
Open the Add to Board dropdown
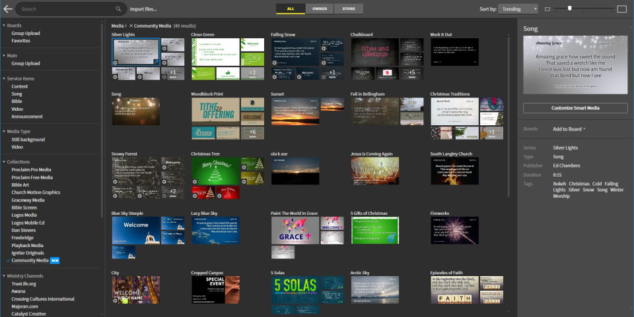[x=569, y=129]
